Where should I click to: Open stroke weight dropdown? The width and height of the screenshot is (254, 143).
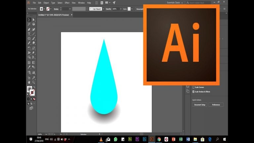70,9
